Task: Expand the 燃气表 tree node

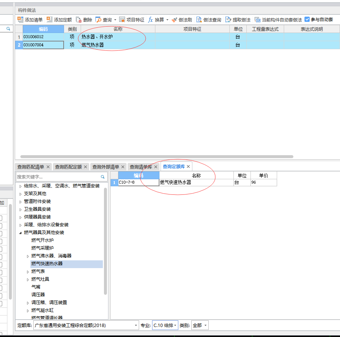Action: tap(28, 272)
